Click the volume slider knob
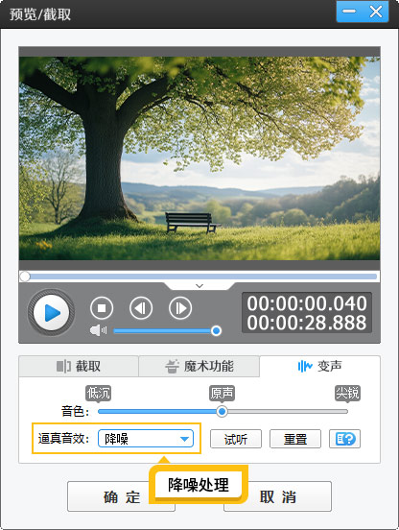 click(x=216, y=330)
